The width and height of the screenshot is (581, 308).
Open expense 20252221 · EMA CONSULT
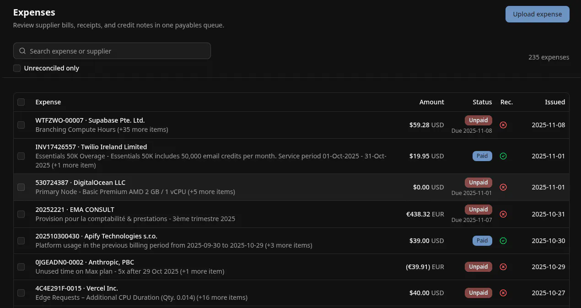[75, 210]
